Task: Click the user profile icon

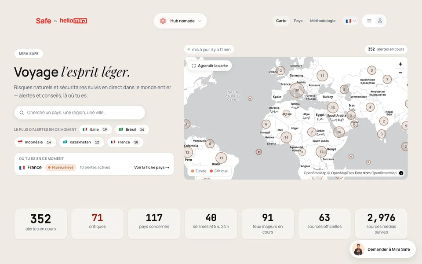Action: pos(380,21)
